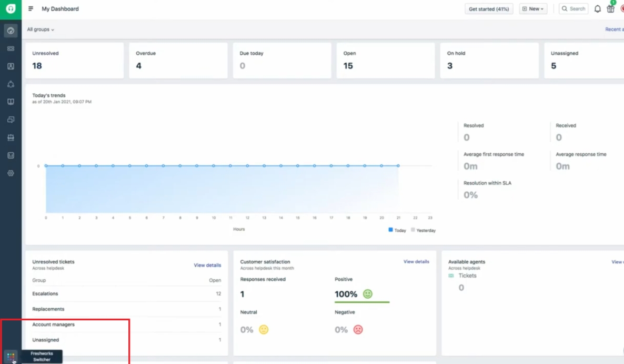Click the Search field in the header
This screenshot has width=624, height=364.
click(x=573, y=9)
